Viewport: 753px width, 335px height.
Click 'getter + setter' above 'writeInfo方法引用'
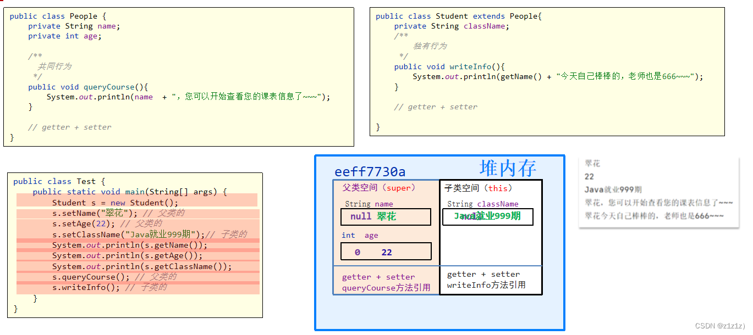(x=483, y=274)
